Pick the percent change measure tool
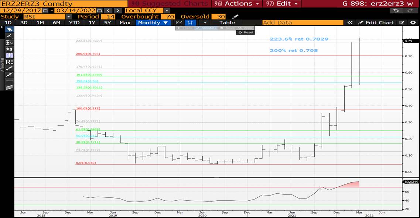 (9, 42)
